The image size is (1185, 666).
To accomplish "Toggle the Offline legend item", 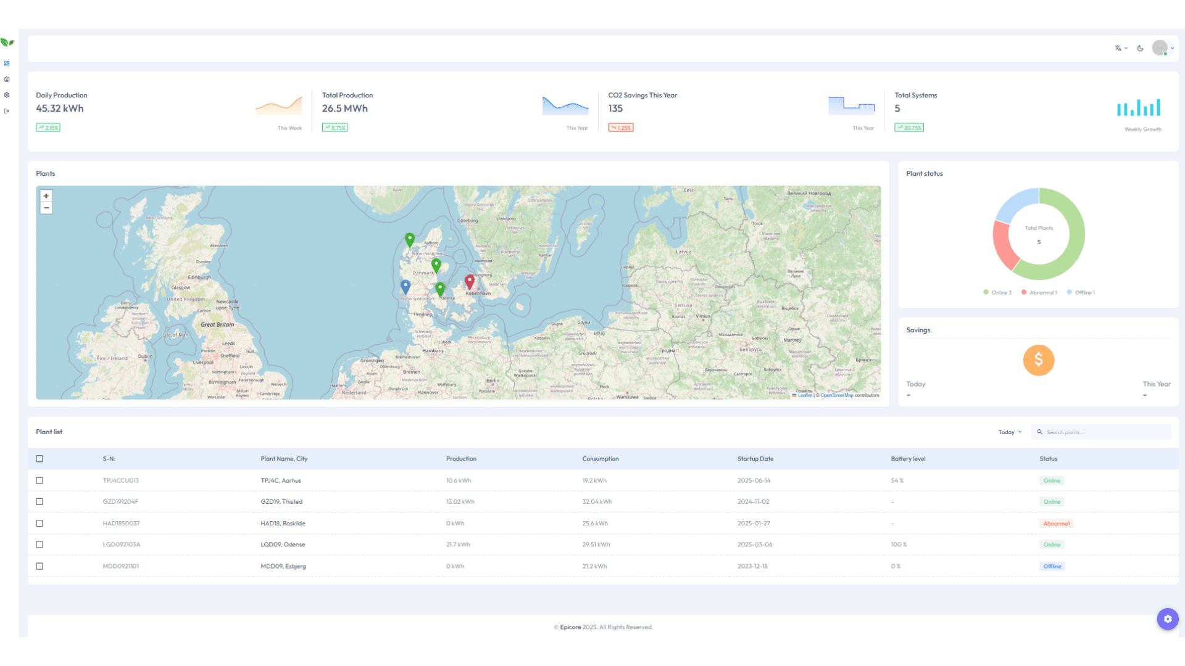I will tap(1081, 292).
